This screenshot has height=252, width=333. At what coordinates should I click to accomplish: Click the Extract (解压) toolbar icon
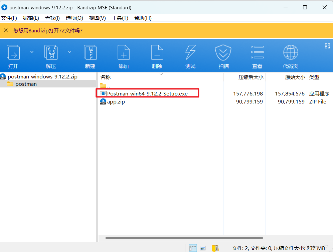[x=51, y=52]
